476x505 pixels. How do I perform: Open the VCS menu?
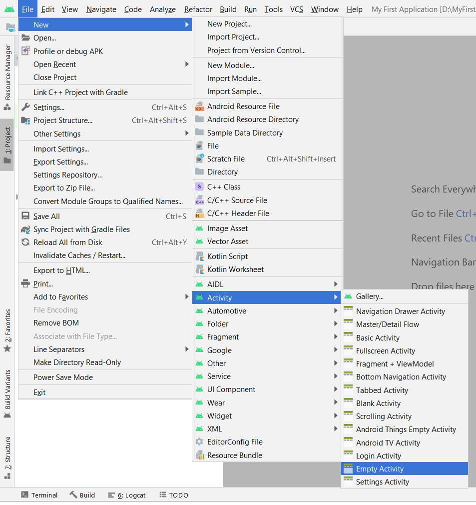pyautogui.click(x=297, y=9)
